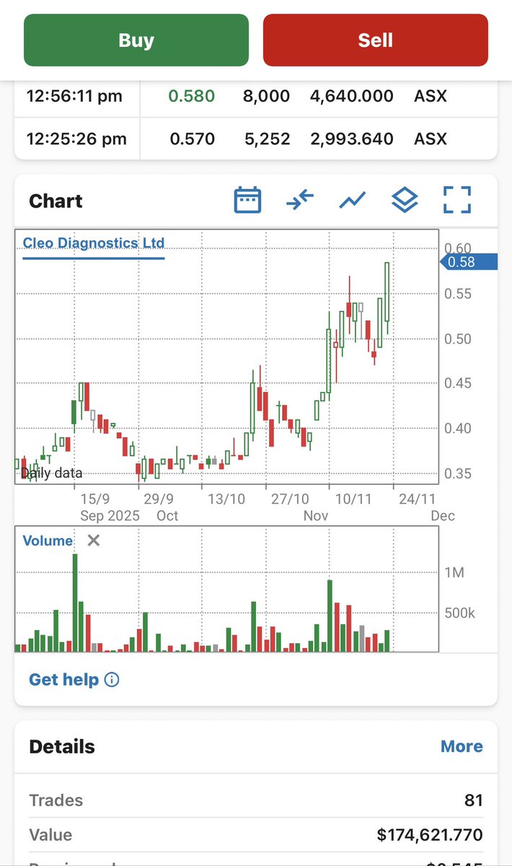Image resolution: width=512 pixels, height=866 pixels.
Task: Click the Chart section heading
Action: (x=56, y=201)
